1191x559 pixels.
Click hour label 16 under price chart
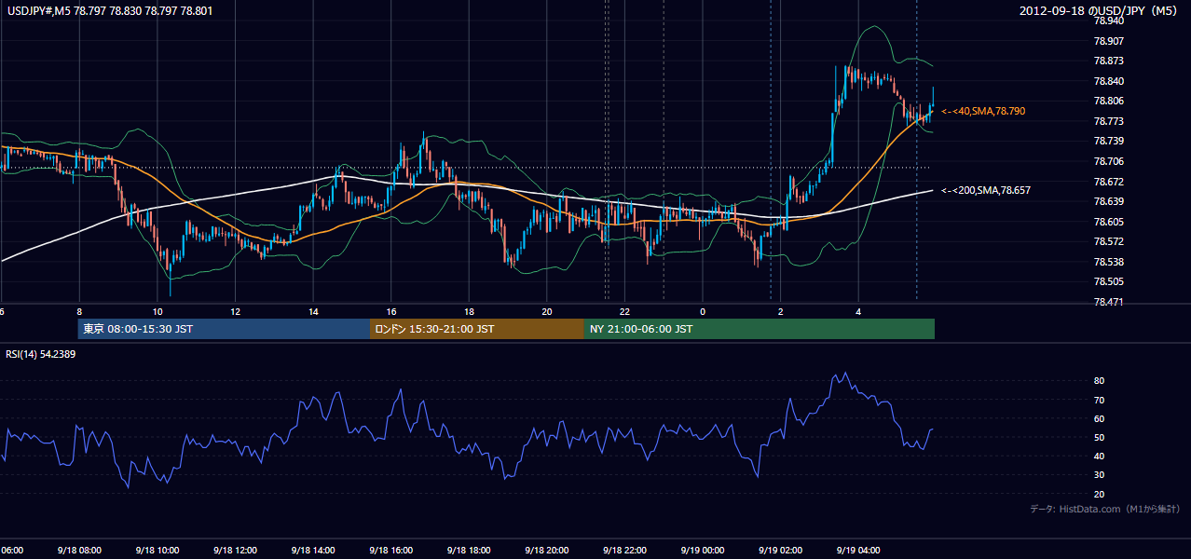point(391,312)
